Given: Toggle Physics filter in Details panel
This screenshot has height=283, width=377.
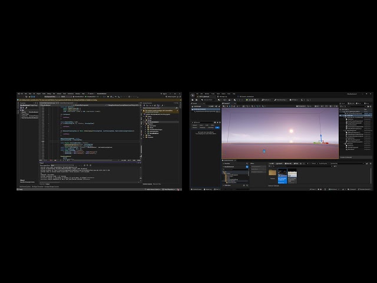Looking at the screenshot, I should coord(195,127).
